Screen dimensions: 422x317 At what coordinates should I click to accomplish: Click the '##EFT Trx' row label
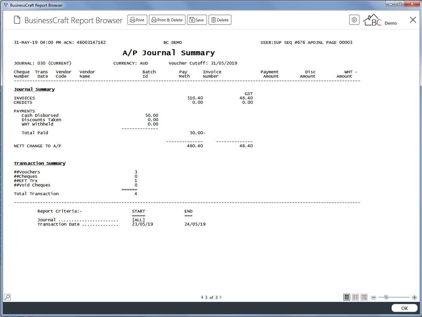coord(25,181)
